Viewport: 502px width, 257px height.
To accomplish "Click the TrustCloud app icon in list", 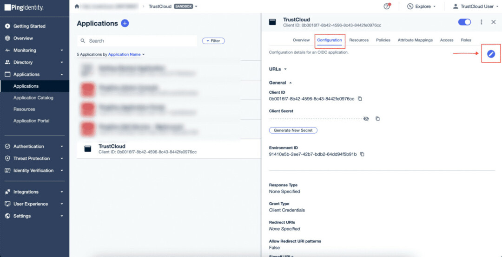I will [87, 148].
